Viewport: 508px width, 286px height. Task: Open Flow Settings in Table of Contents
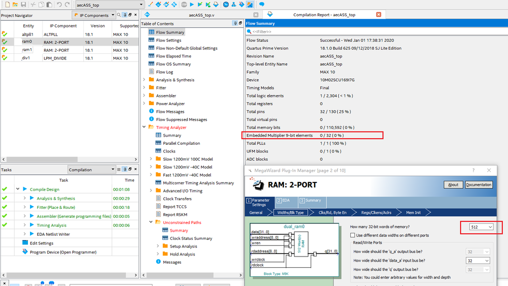pos(168,40)
